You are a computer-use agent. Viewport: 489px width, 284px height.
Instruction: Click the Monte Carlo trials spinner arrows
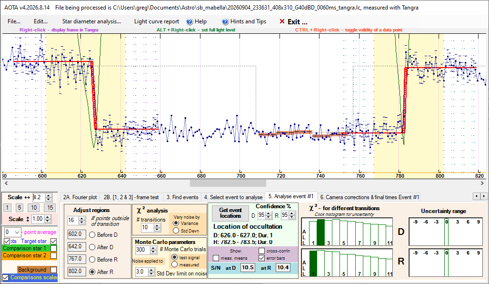coord(153,250)
